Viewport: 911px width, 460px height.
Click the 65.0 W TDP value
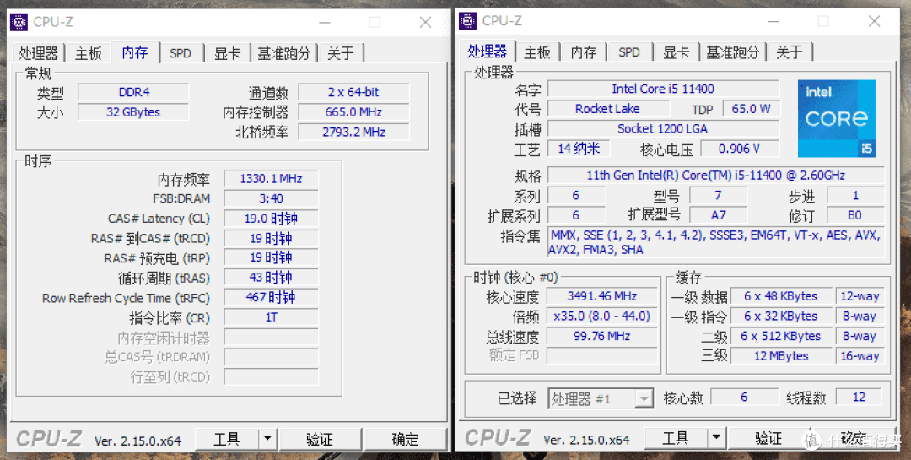pos(752,109)
